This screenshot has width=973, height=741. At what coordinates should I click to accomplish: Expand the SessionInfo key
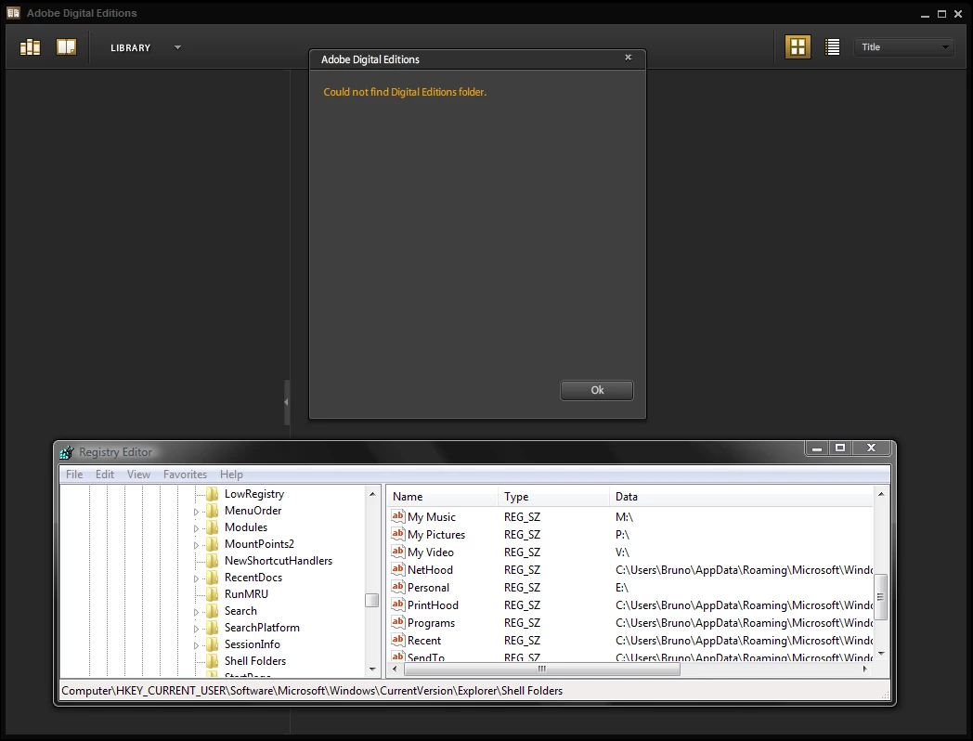click(x=196, y=646)
